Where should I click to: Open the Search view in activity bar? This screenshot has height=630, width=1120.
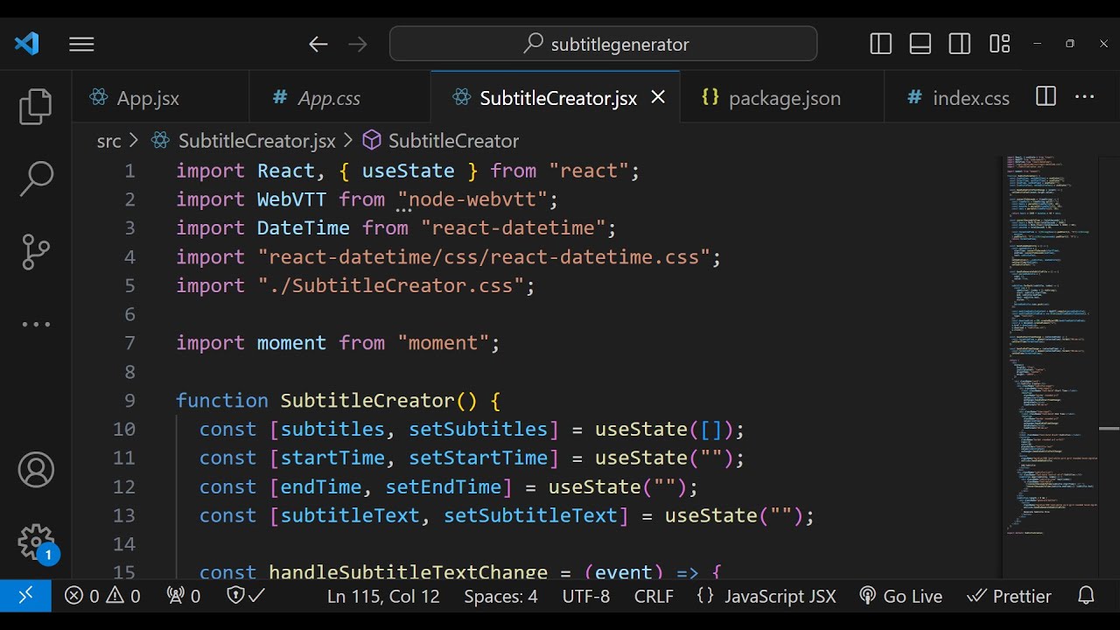[36, 178]
